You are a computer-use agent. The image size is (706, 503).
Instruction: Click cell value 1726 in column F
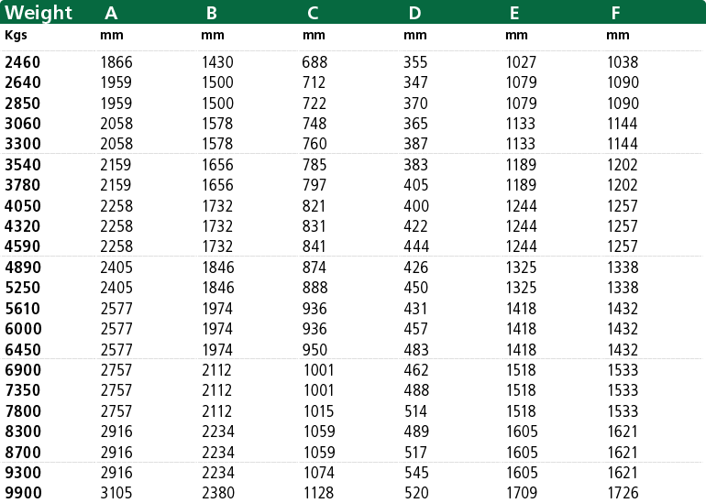pos(623,493)
